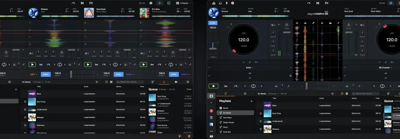
Task: Open the mixer bars icon in right window
Action: tap(214, 3)
